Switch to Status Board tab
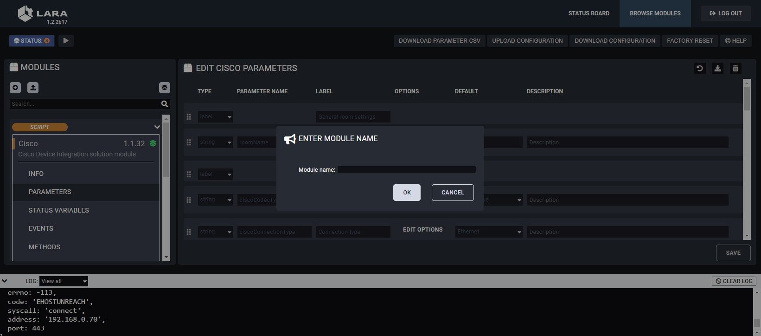 pos(588,13)
